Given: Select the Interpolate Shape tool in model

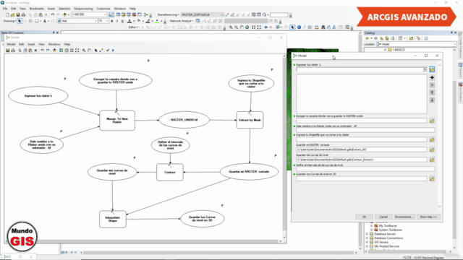Looking at the screenshot, I should (113, 219).
